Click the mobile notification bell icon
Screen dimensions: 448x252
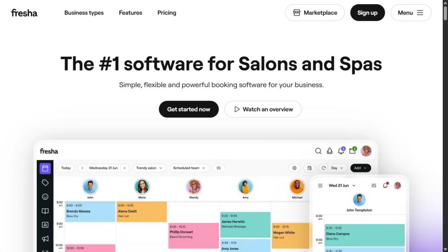385,185
